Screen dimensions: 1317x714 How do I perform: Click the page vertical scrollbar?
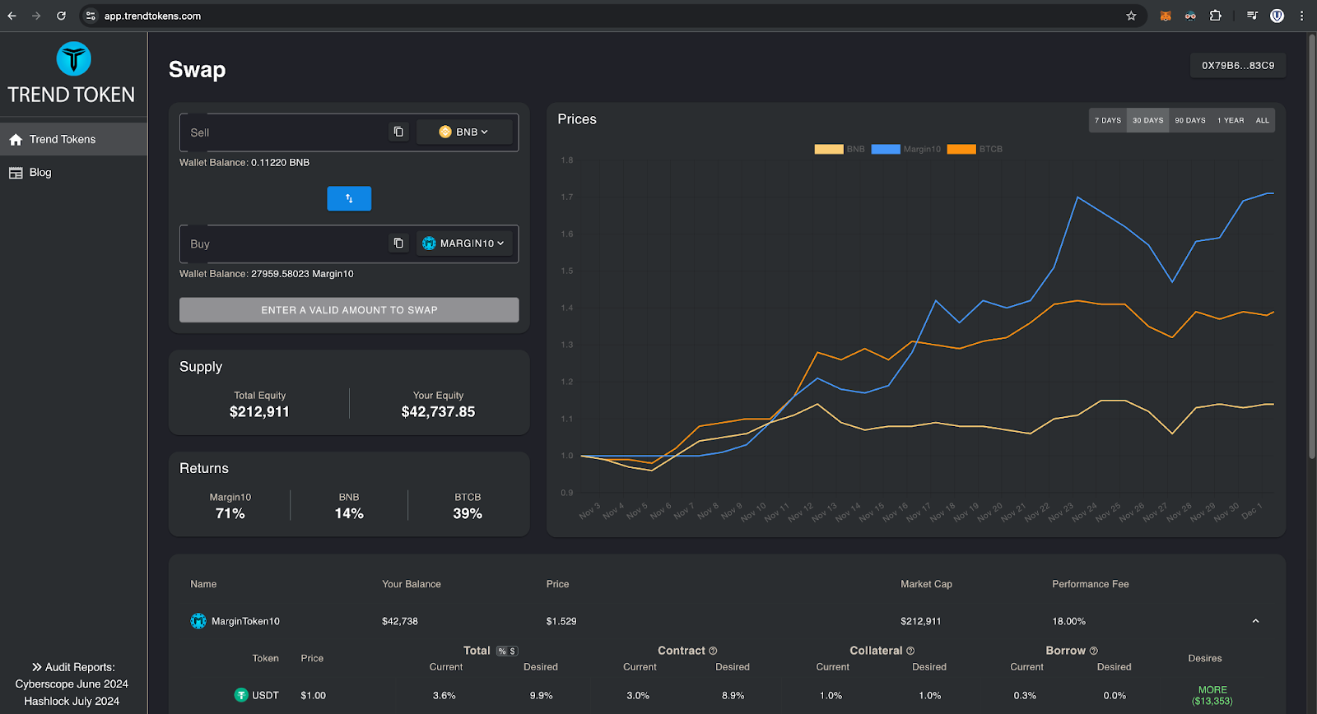[1312, 247]
